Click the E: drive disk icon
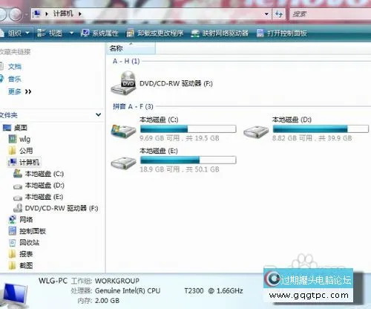 click(123, 163)
